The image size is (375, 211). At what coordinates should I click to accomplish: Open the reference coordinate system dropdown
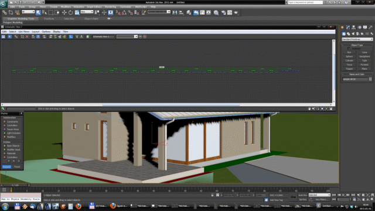click(87, 12)
